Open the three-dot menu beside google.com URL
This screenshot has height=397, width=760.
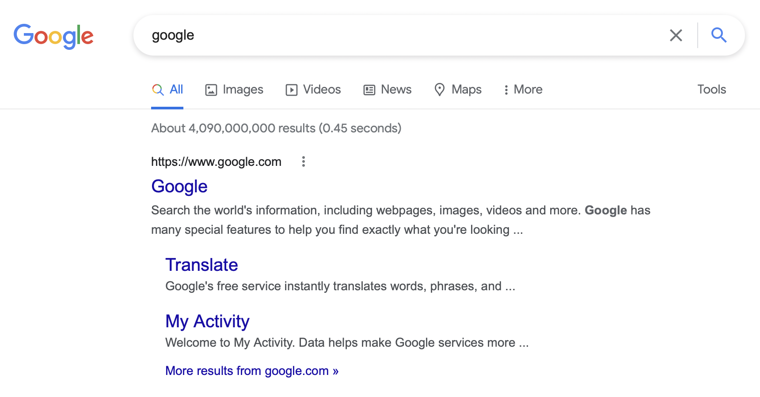coord(303,162)
